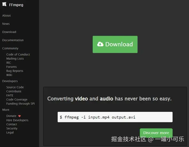189x147 pixels.
Task: Open the Donate link
Action: 11,116
